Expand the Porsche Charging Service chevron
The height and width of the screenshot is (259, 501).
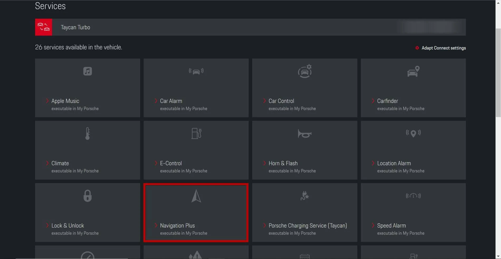pos(264,225)
